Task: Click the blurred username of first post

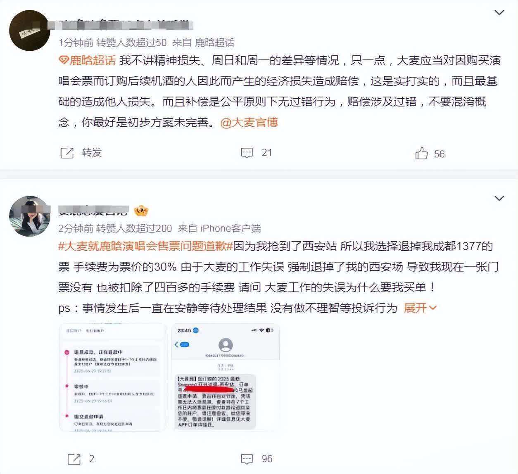Action: click(126, 25)
